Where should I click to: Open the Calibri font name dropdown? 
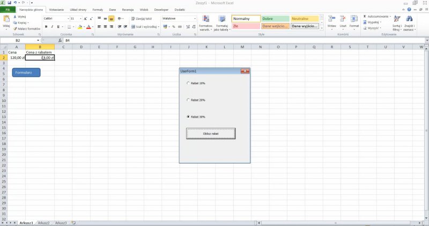pyautogui.click(x=67, y=18)
